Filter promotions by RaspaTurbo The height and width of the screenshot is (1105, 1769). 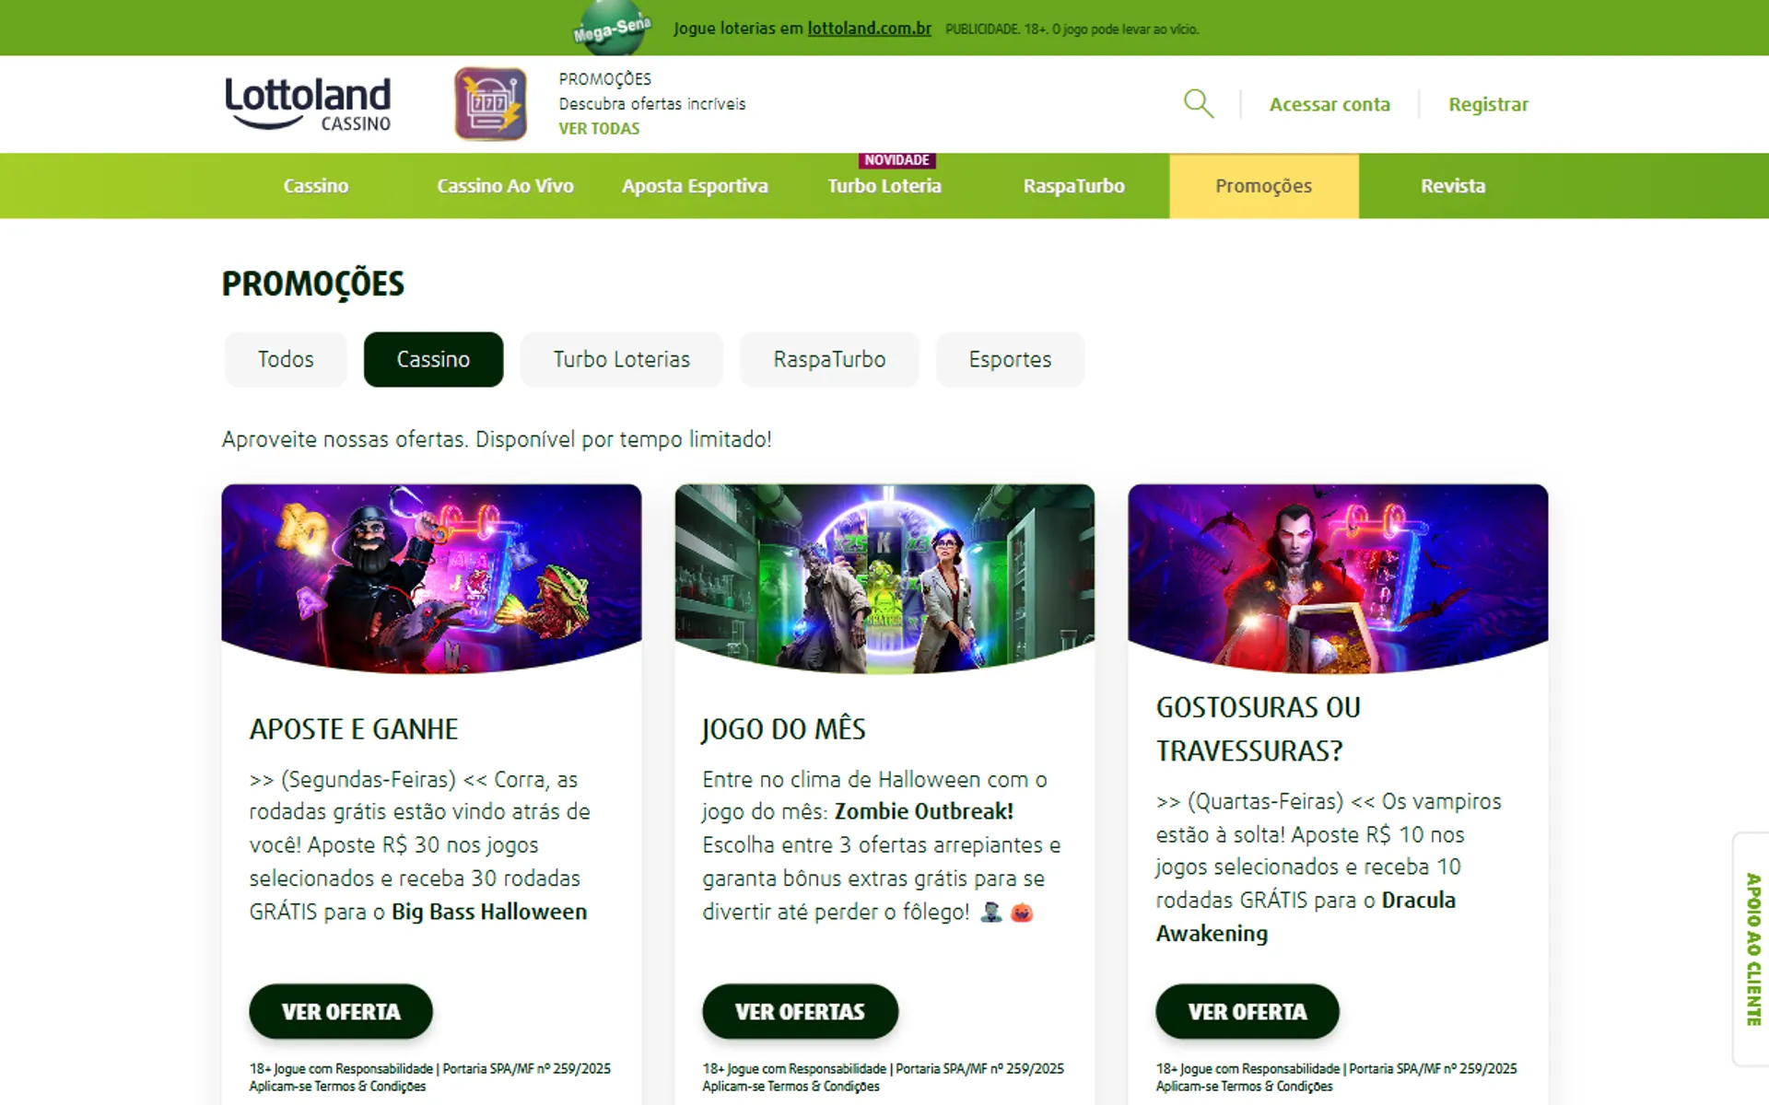[x=829, y=359]
